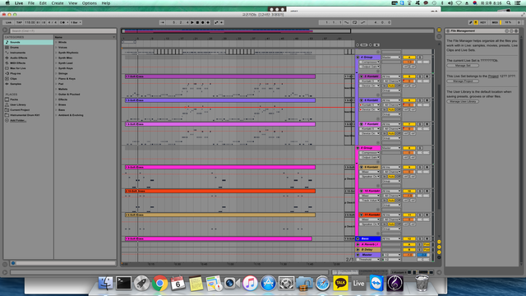Solo the 6 Kontakt track
Screen dimensions: 526x296
(420, 100)
